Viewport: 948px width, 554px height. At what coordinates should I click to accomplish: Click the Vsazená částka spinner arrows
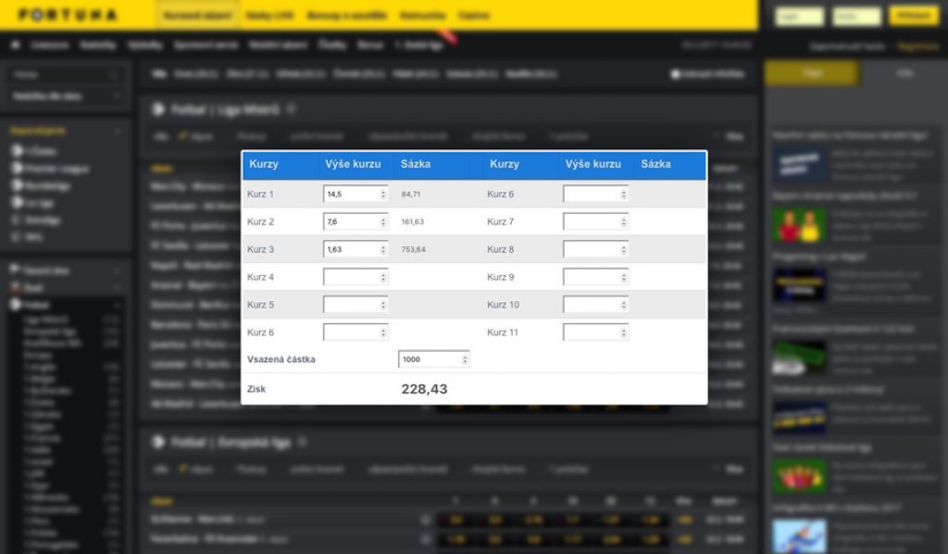[465, 359]
